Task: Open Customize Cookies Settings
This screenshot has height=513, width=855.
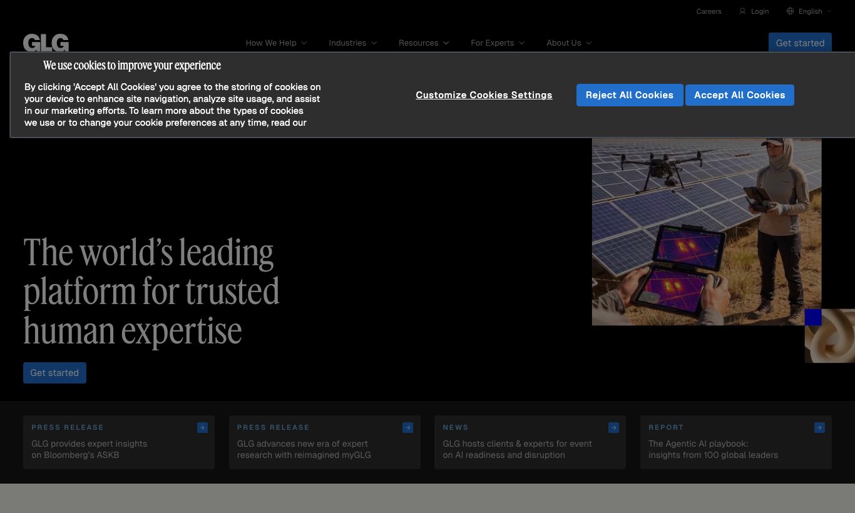Action: (x=484, y=95)
